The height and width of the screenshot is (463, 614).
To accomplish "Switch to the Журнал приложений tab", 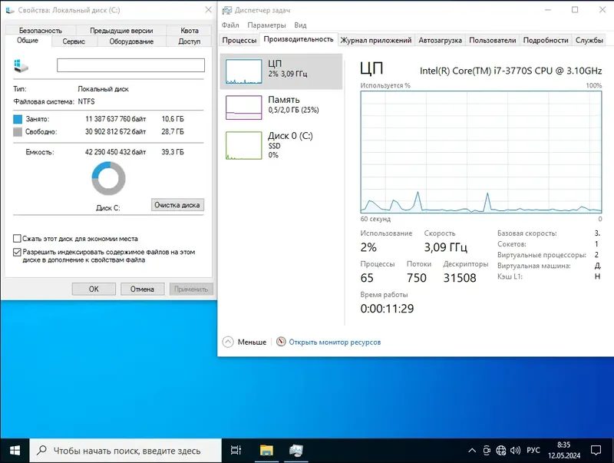I will pos(376,41).
